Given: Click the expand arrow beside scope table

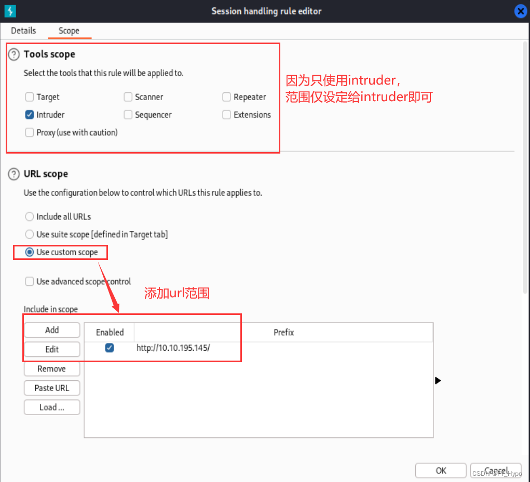Looking at the screenshot, I should [x=438, y=381].
